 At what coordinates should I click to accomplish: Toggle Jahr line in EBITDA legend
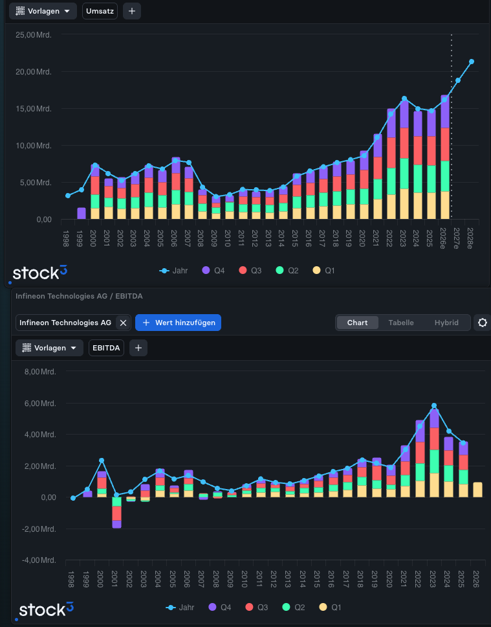click(x=180, y=608)
